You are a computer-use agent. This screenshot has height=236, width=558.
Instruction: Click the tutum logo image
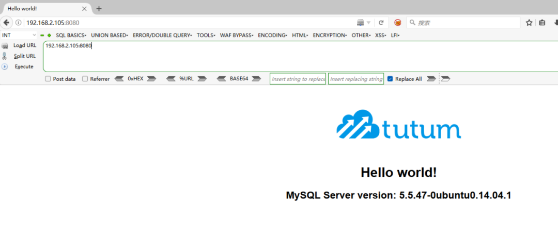(x=398, y=124)
